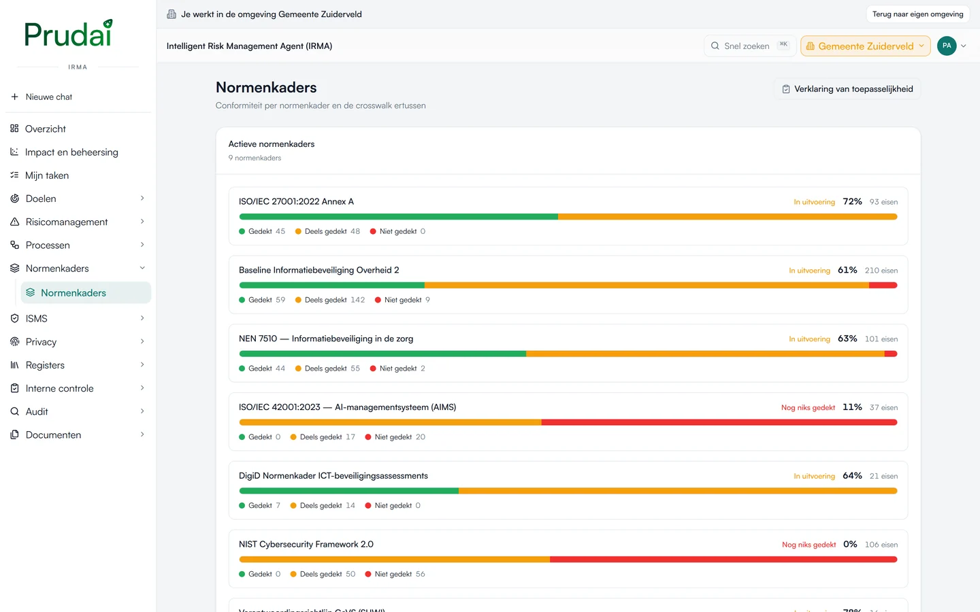Click the Prudai logo
980x612 pixels.
click(68, 33)
